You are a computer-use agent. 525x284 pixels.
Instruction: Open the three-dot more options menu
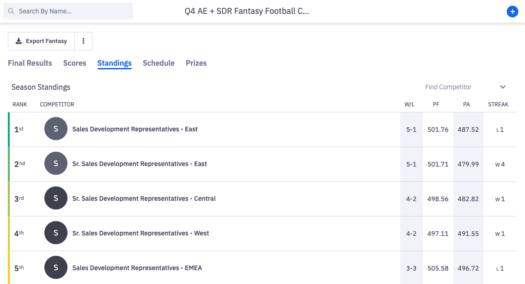tap(83, 41)
